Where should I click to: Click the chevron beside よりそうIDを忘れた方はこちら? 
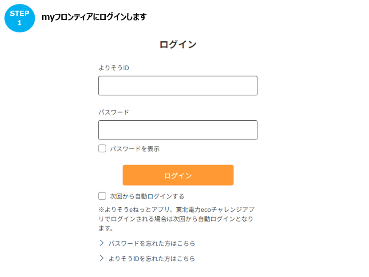click(x=101, y=258)
